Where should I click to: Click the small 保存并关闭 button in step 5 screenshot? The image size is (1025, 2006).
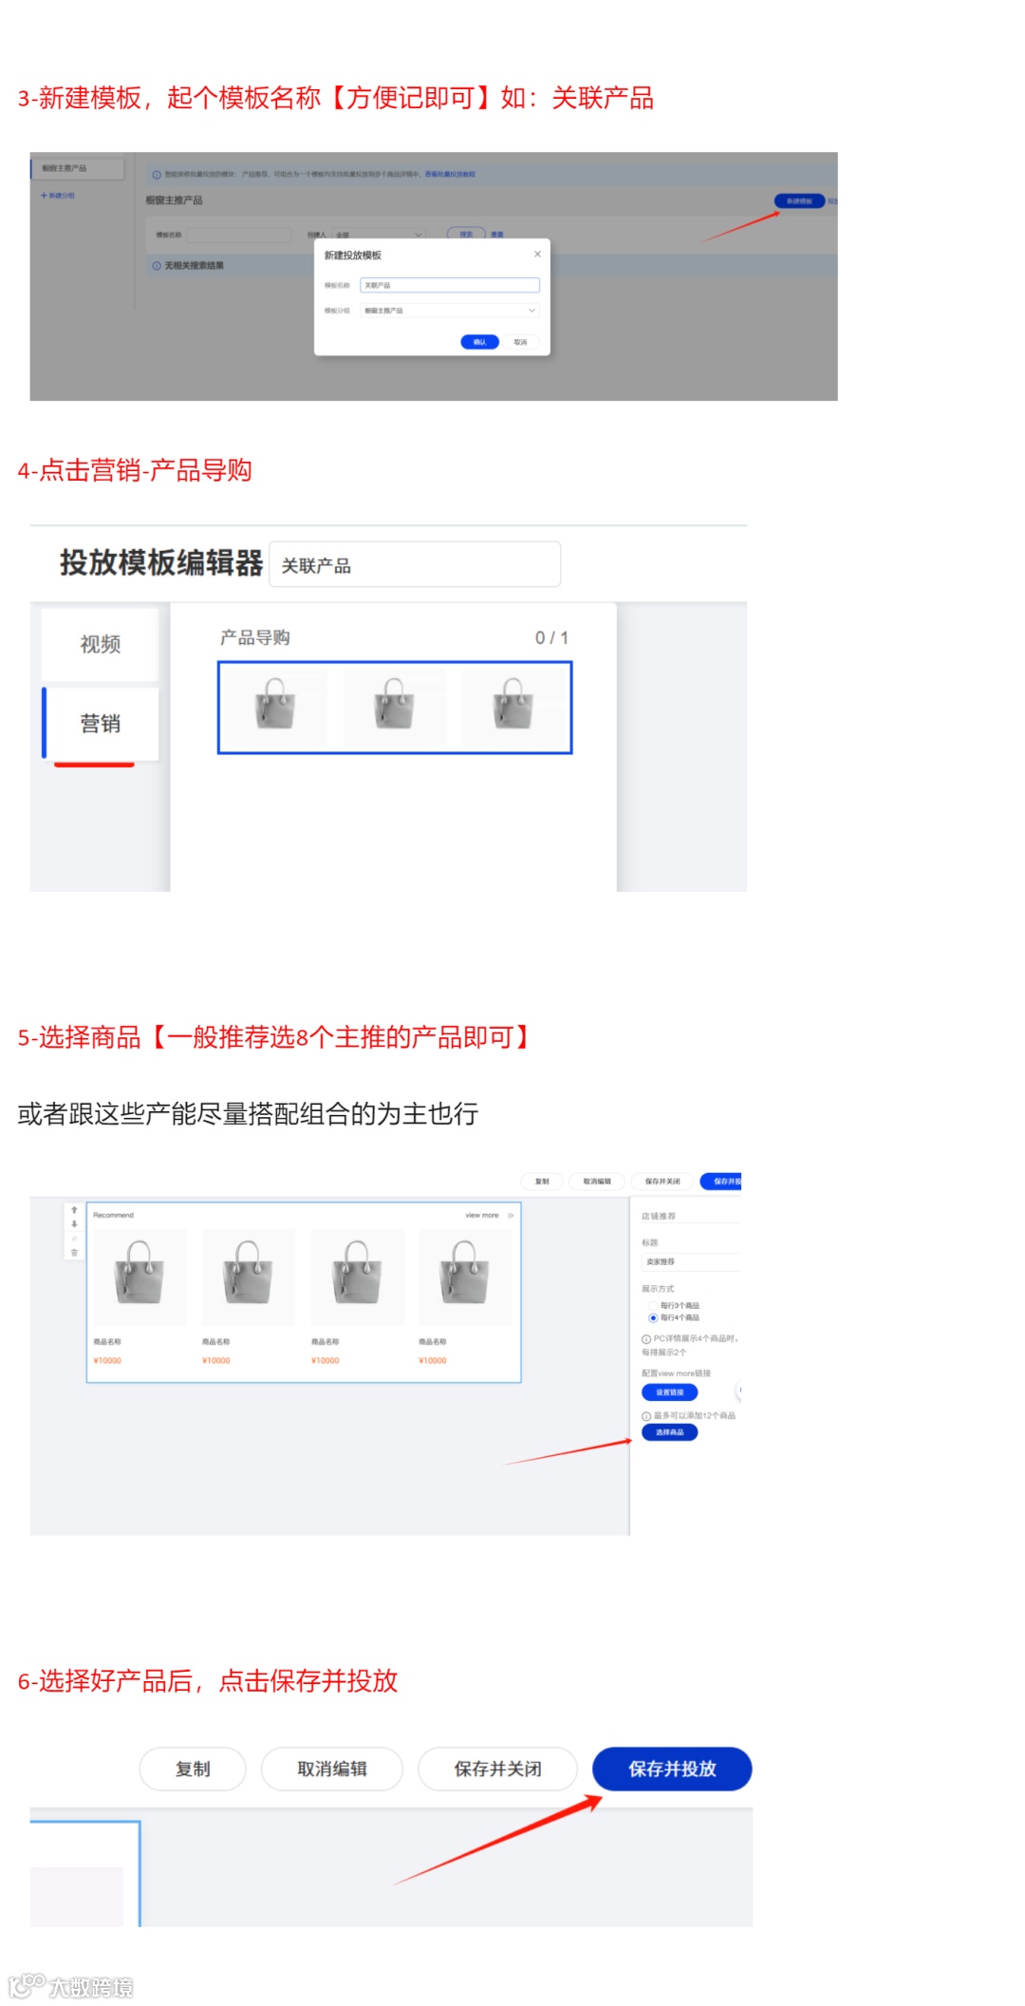point(662,1182)
